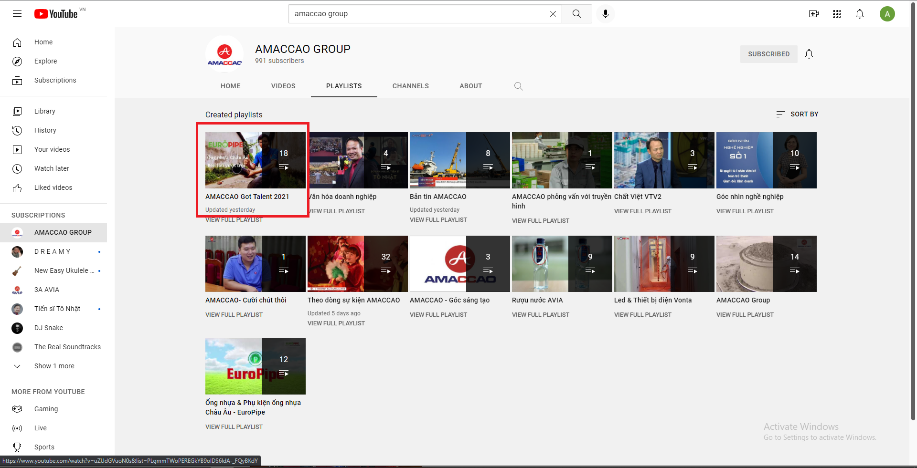Open Liked videos in sidebar

tap(53, 187)
